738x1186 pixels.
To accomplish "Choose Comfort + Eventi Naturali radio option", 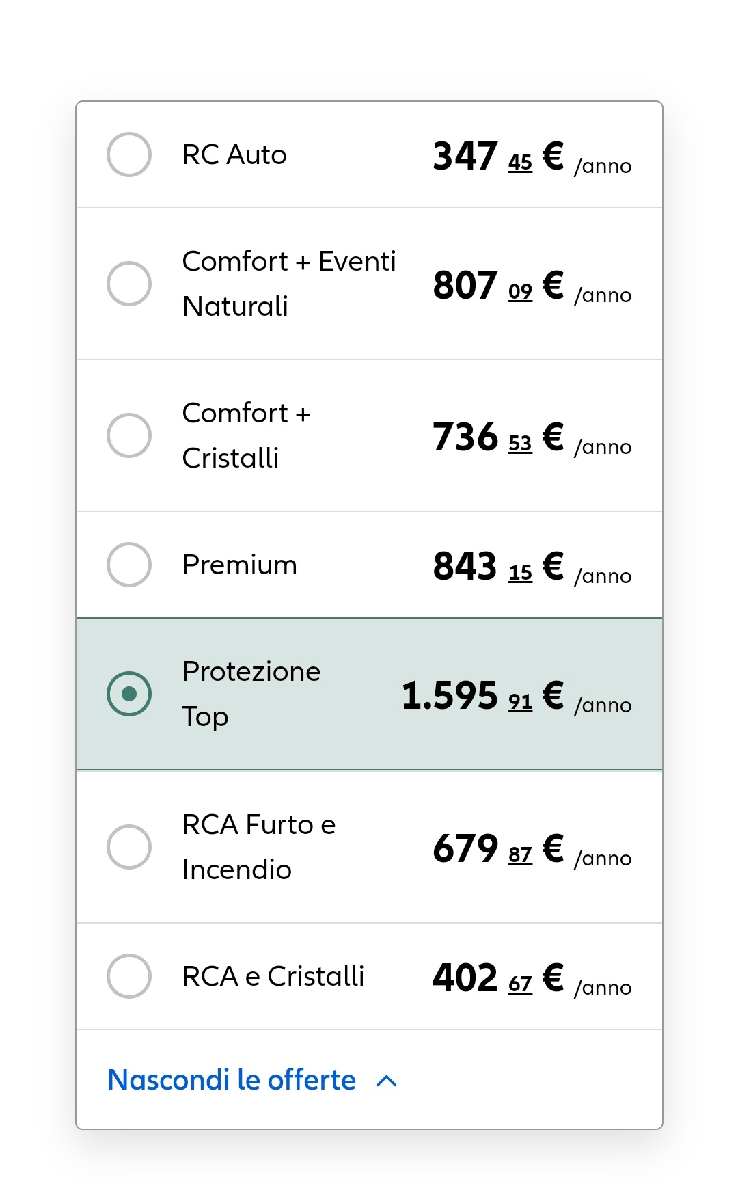I will tap(129, 284).
